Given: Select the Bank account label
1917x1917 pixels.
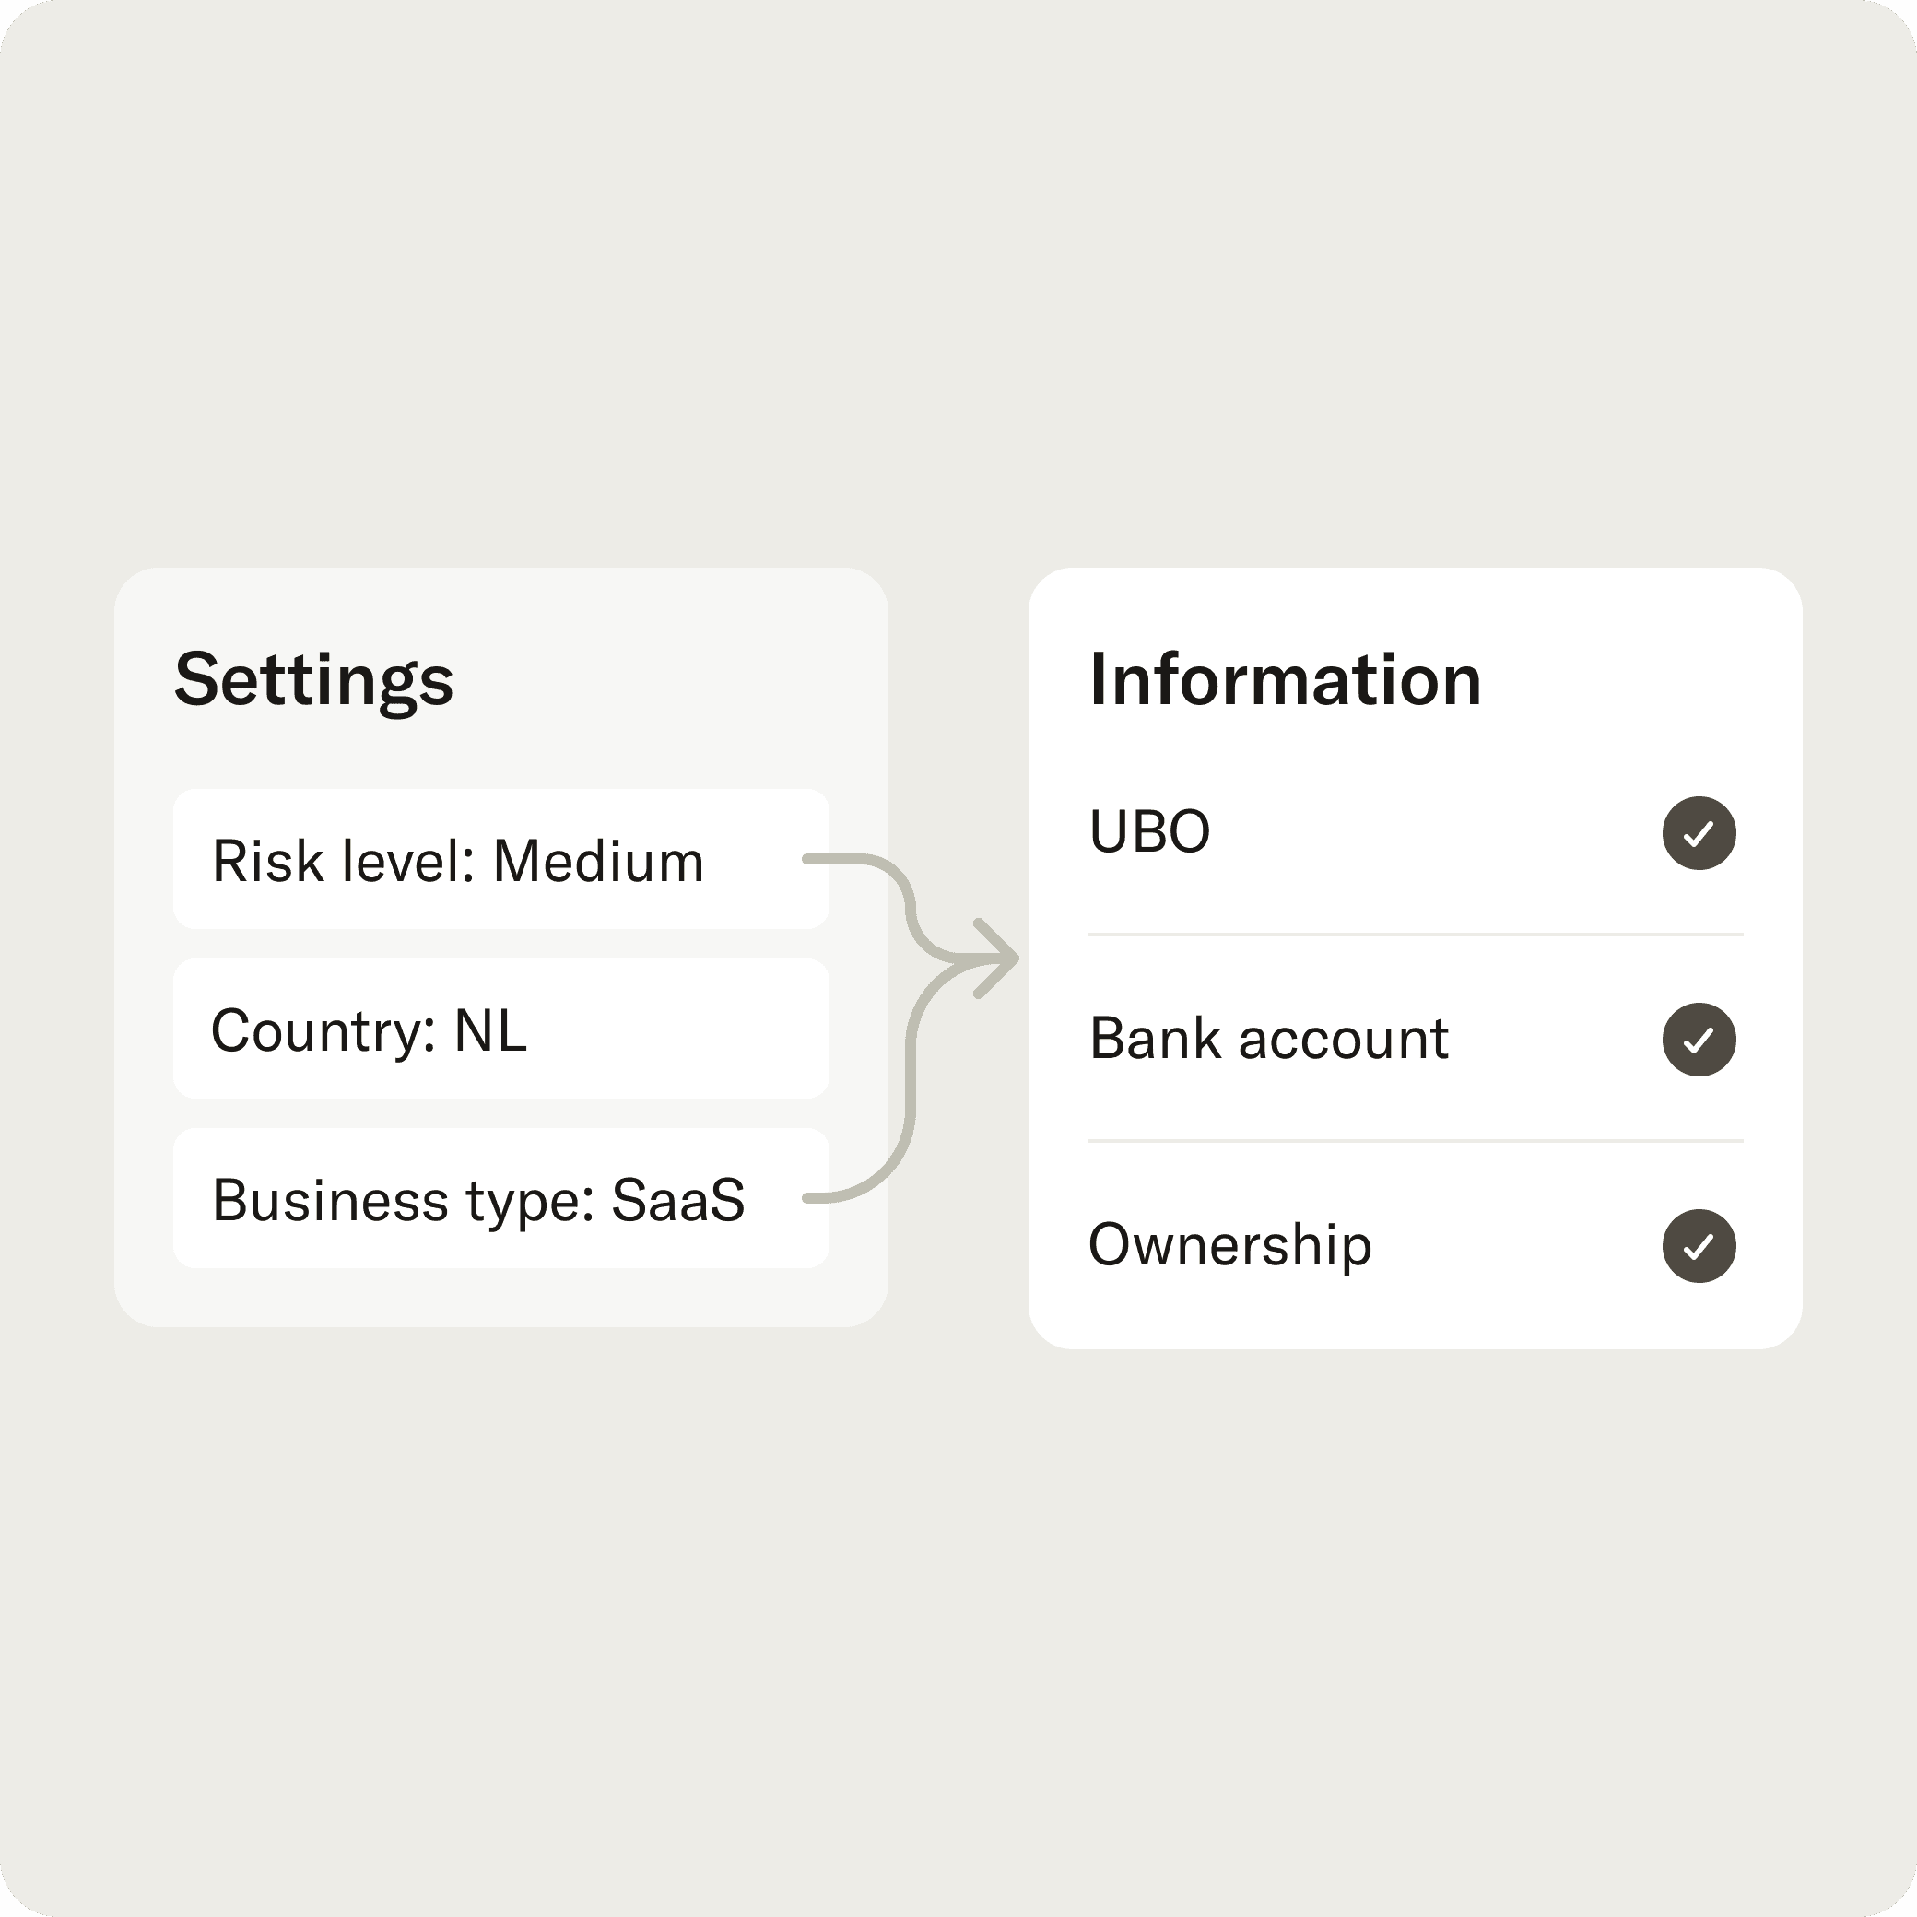Looking at the screenshot, I should pos(1269,1039).
